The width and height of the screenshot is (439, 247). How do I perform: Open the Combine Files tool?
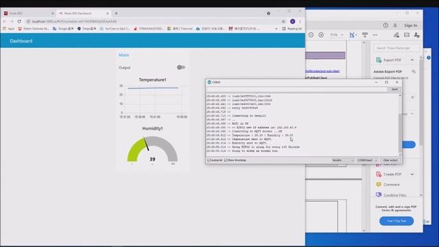(x=391, y=195)
